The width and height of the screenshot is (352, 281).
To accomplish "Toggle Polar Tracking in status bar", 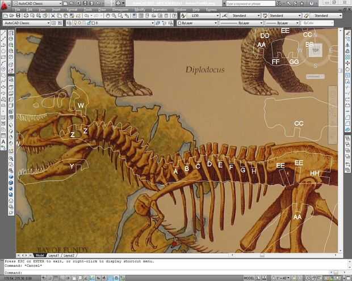I will 68,278.
